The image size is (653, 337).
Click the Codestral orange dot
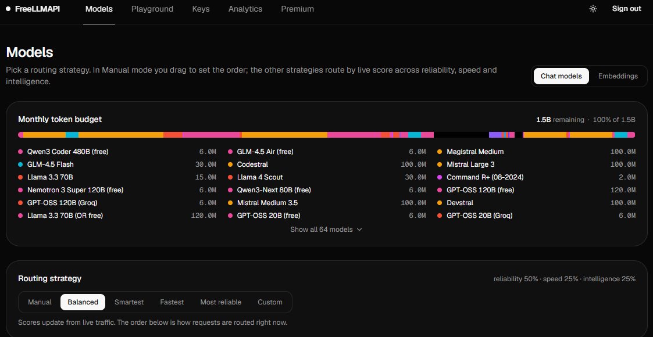(230, 164)
